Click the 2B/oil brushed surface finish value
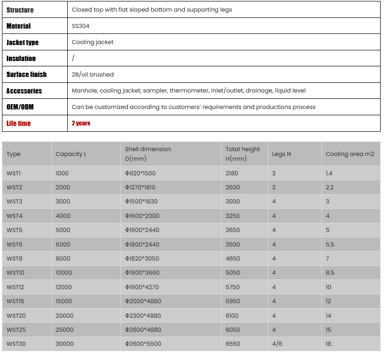The image size is (384, 357). (x=92, y=75)
